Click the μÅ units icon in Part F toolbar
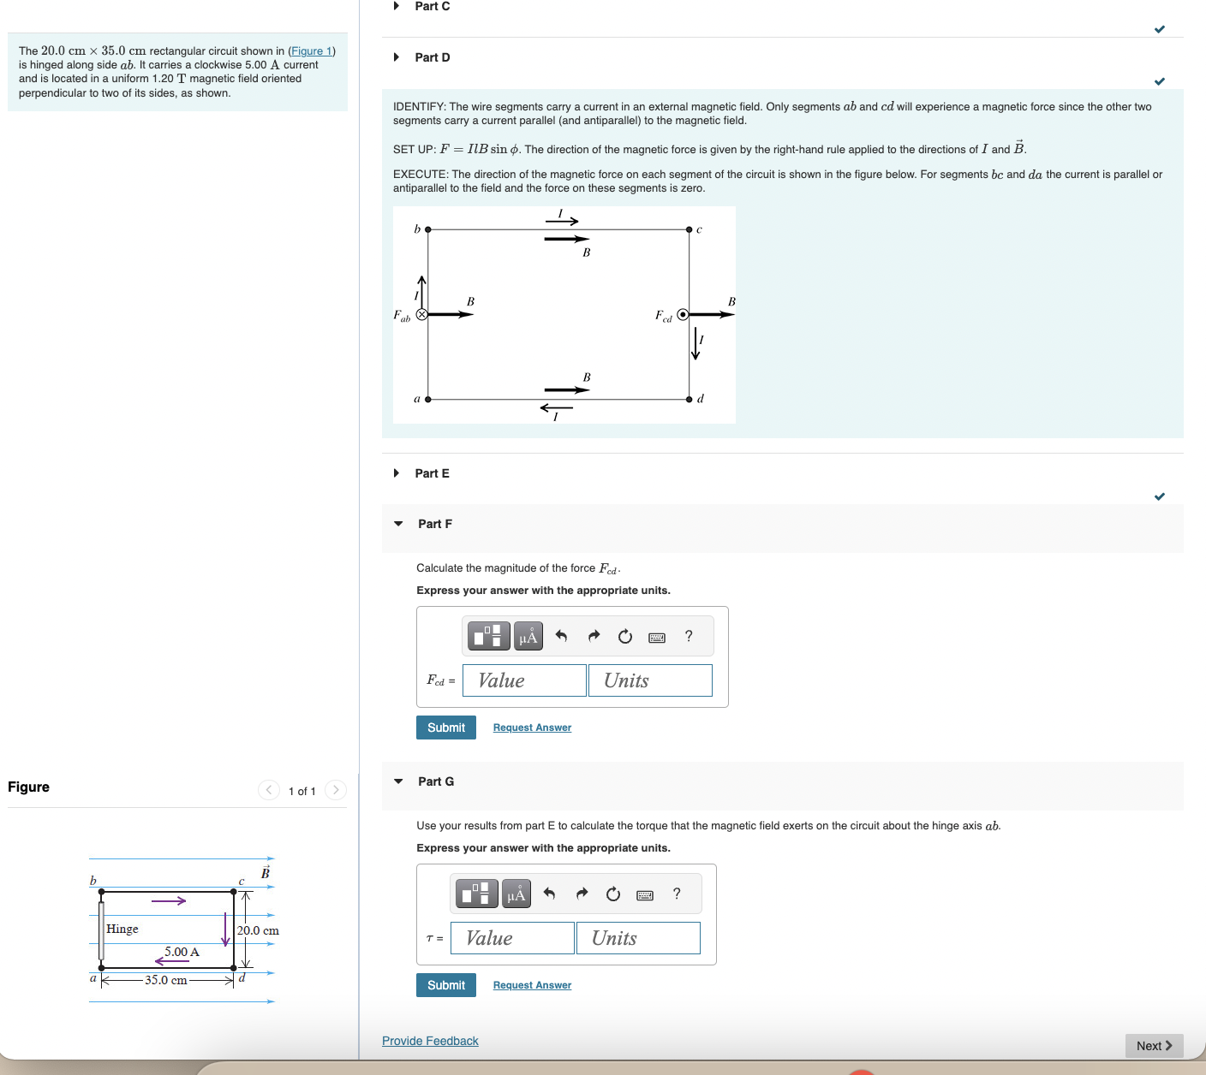Viewport: 1206px width, 1075px height. coord(527,635)
